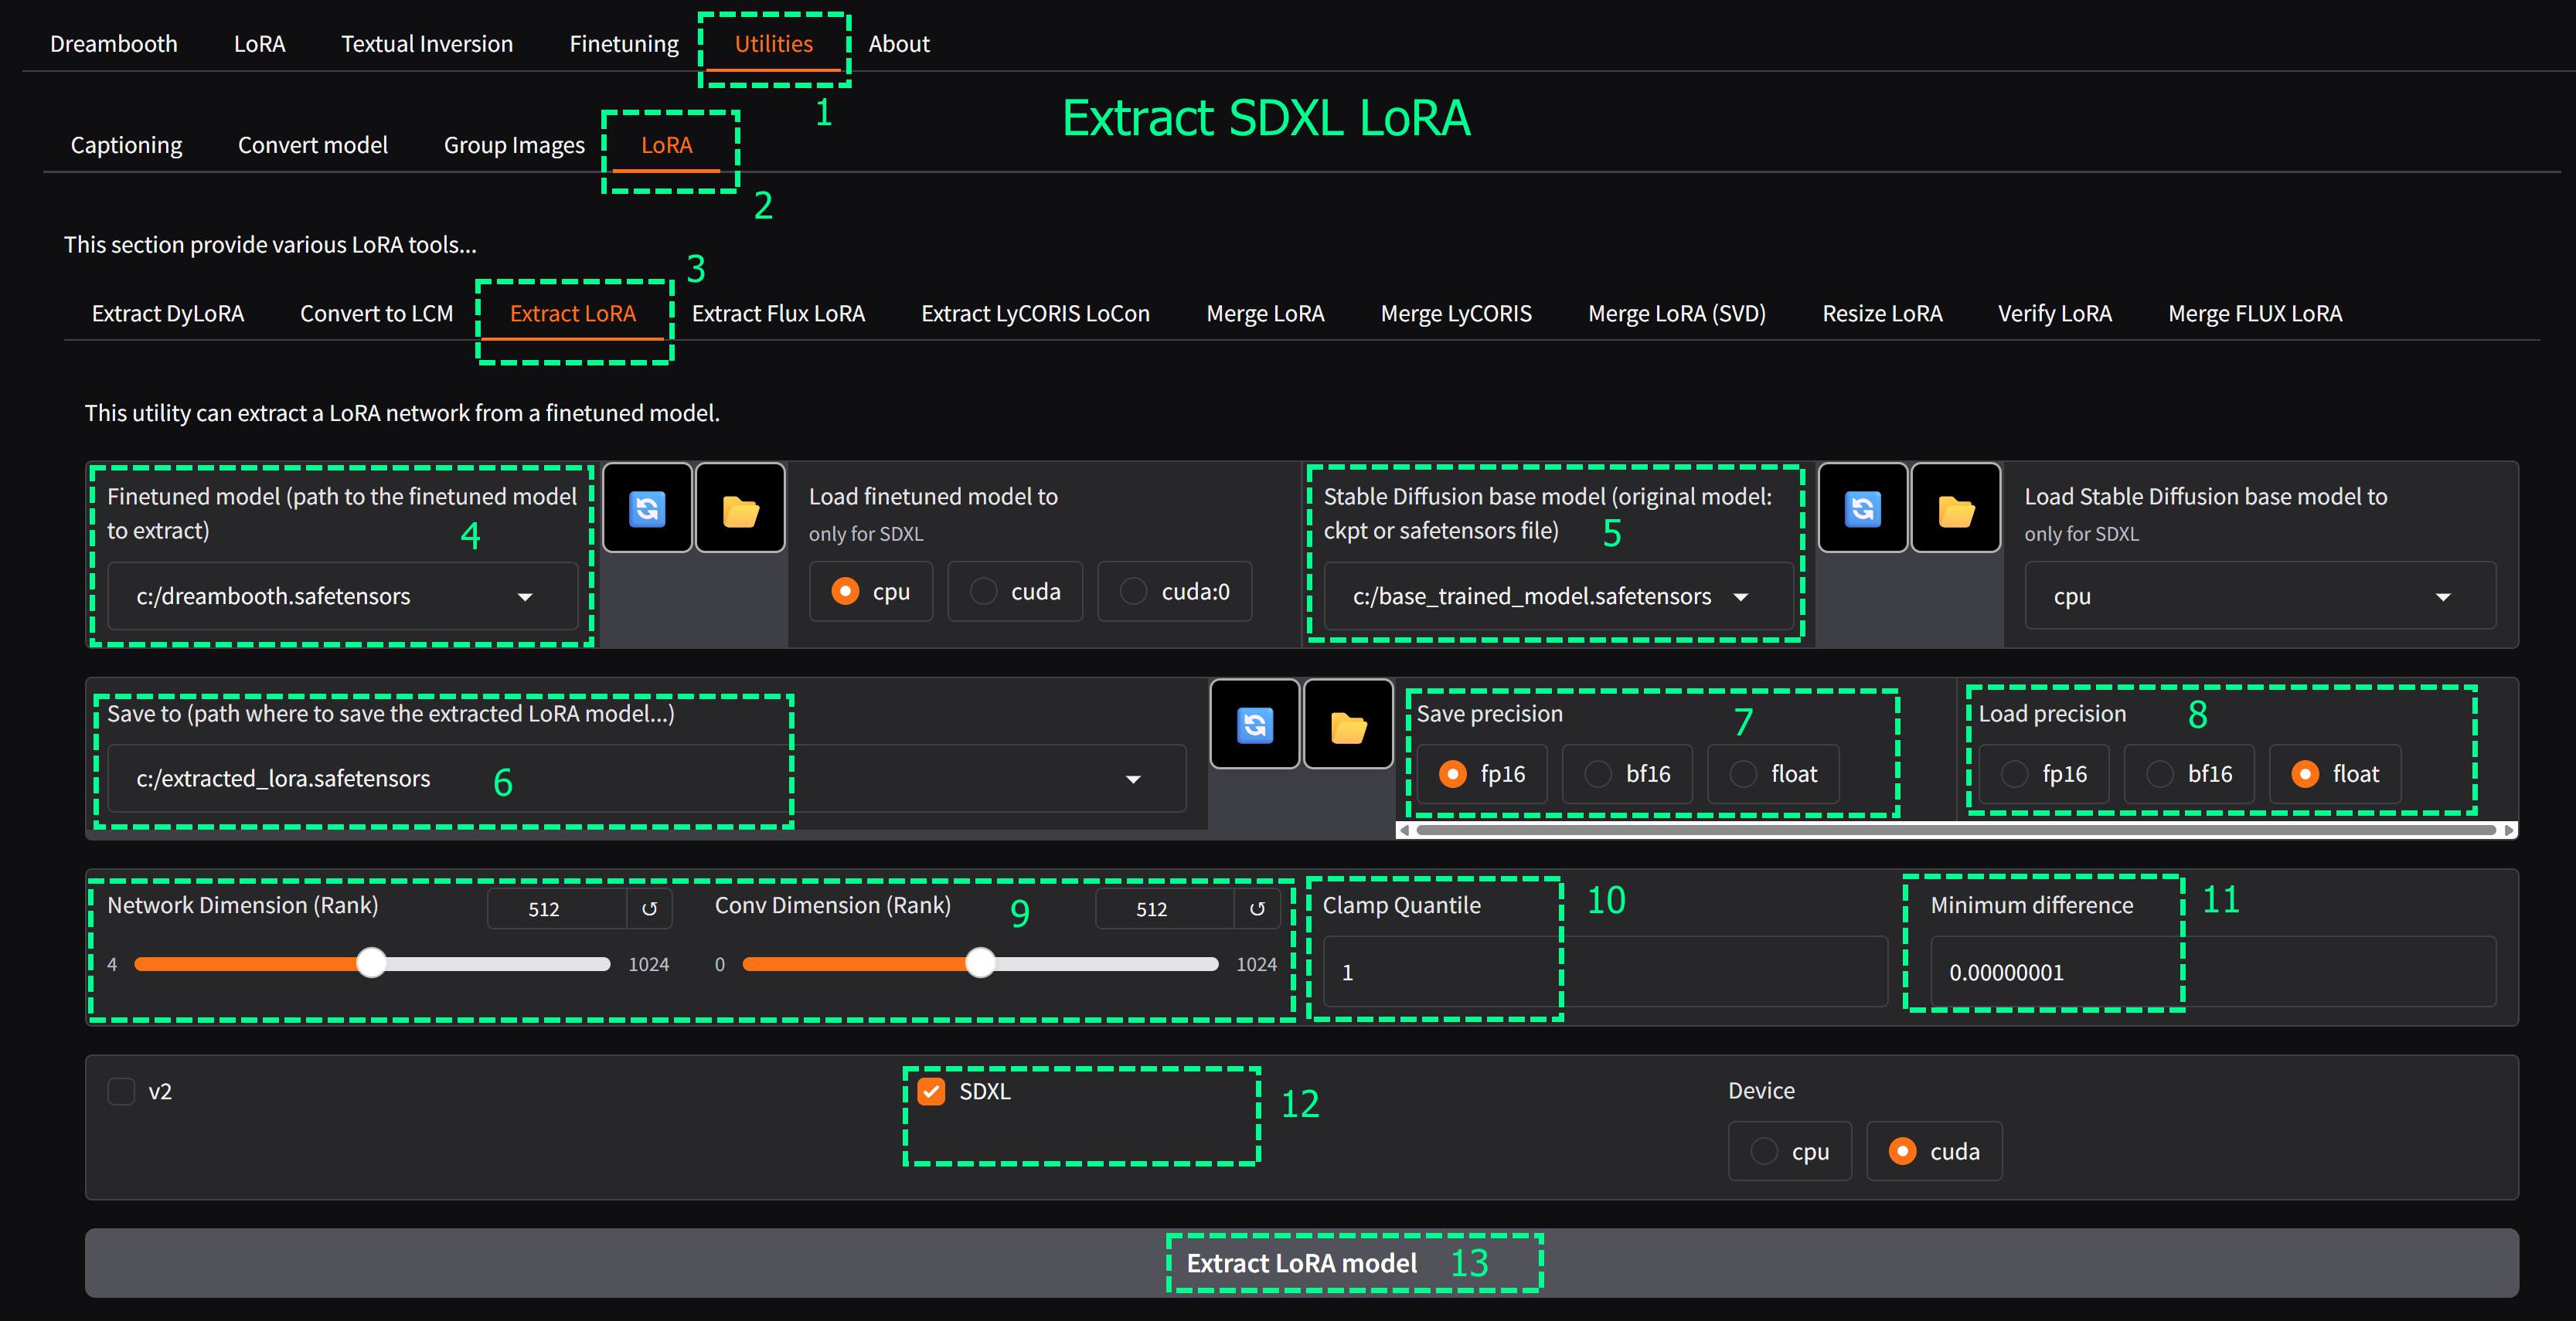Image resolution: width=2576 pixels, height=1321 pixels.
Task: Focus the Clamp Quantile input field
Action: click(1605, 971)
